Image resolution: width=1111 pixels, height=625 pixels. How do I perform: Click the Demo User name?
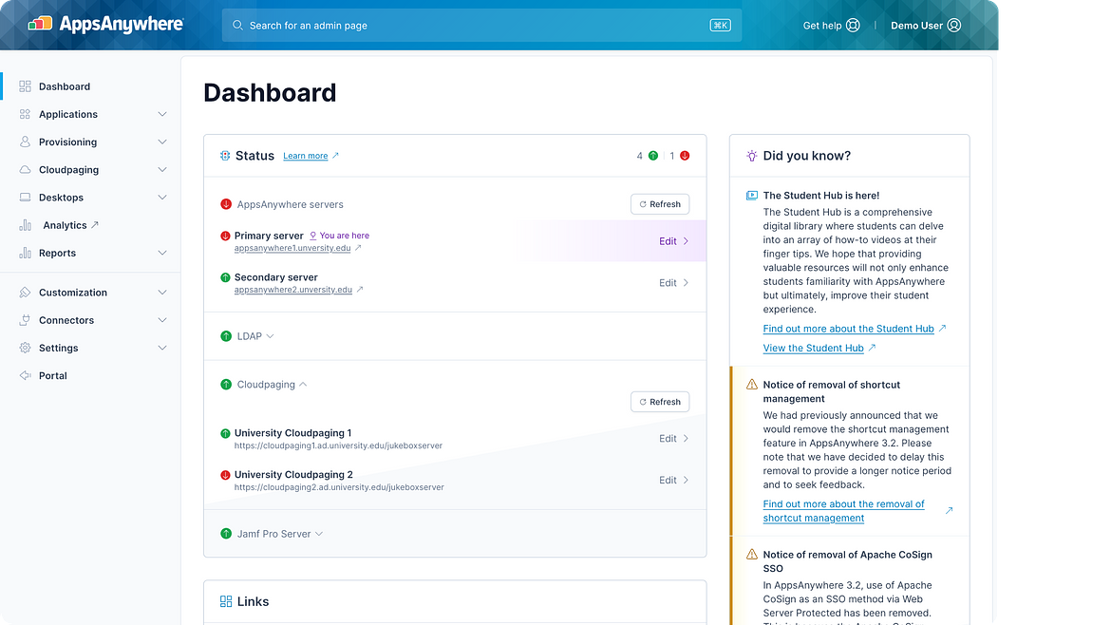[916, 26]
